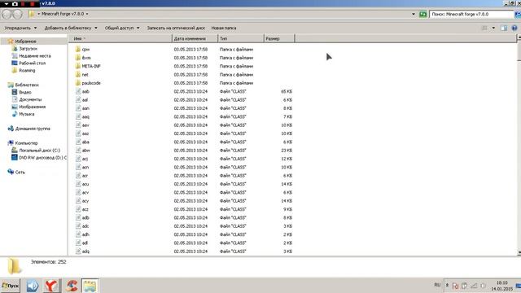The height and width of the screenshot is (293, 521).
Task: Select the Roaming favorite folder
Action: (27, 71)
